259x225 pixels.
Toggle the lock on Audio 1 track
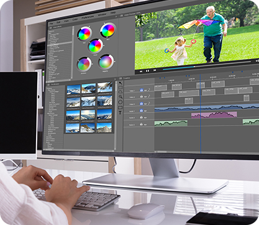click(x=142, y=111)
